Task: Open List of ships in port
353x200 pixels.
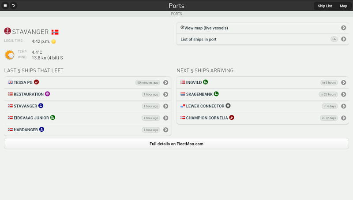Action: pos(199,39)
